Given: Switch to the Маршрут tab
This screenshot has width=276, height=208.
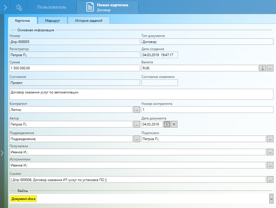Looking at the screenshot, I should 52,21.
